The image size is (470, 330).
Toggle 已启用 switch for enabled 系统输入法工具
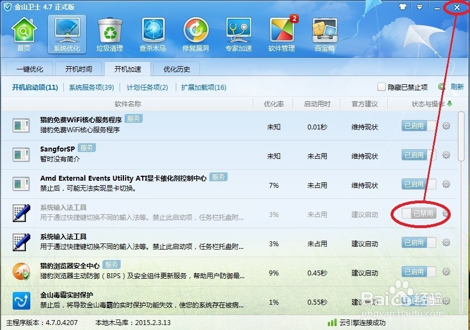point(419,242)
